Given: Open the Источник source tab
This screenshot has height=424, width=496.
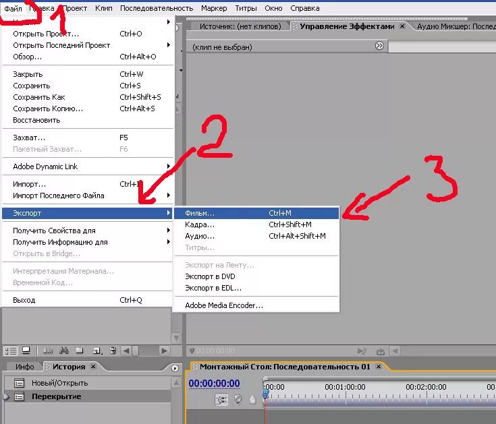Looking at the screenshot, I should point(240,26).
